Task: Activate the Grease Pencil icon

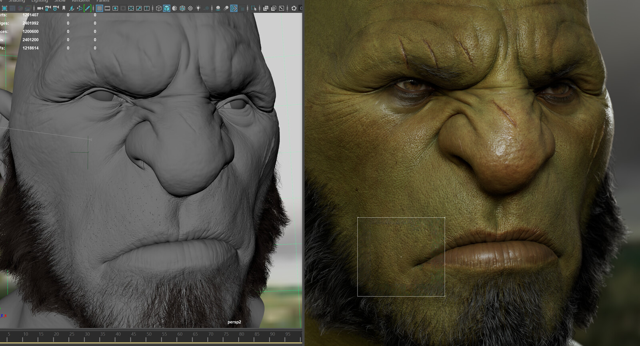Action: (87, 8)
